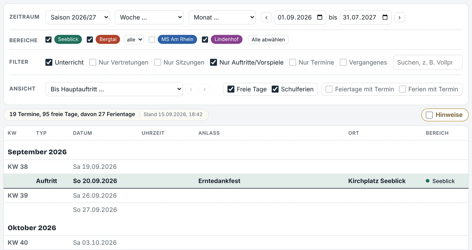The height and width of the screenshot is (250, 472).
Task: Enable Feiertage mit Termin
Action: coord(329,89)
